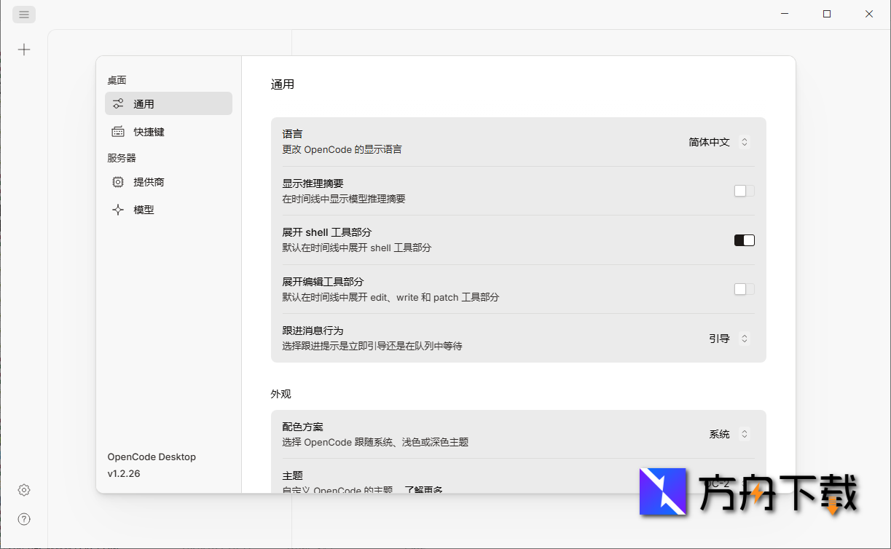The height and width of the screenshot is (549, 891).
Task: Click the sparkle icon beside 模型
Action: (118, 209)
